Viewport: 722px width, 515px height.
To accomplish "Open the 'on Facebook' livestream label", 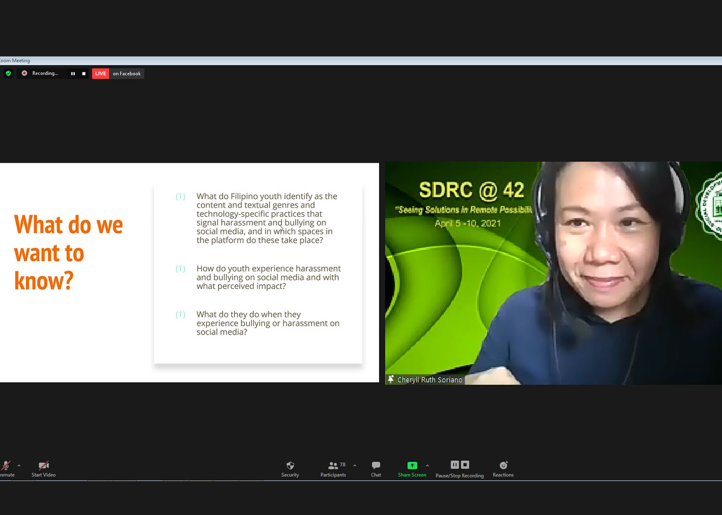I will click(x=126, y=74).
